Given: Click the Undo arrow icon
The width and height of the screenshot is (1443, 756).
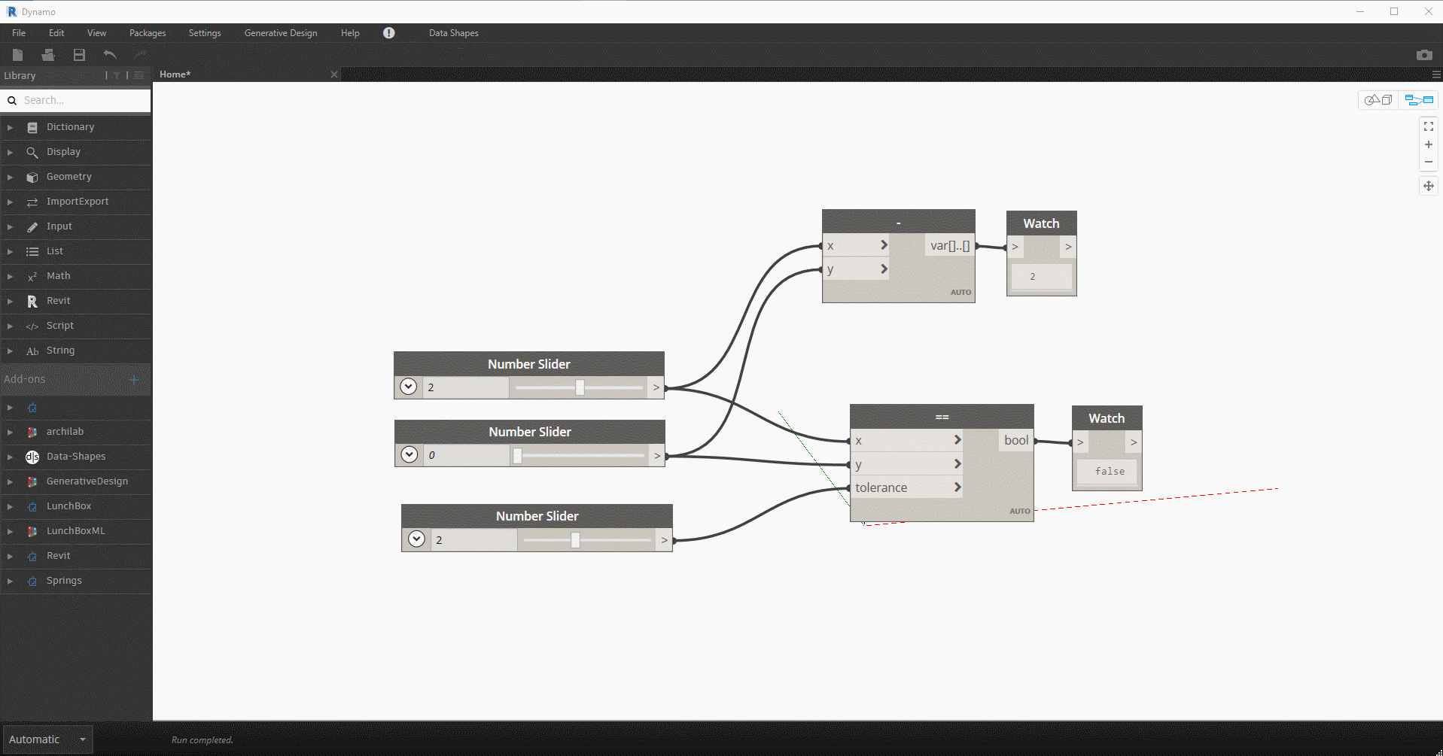Looking at the screenshot, I should click(x=110, y=55).
